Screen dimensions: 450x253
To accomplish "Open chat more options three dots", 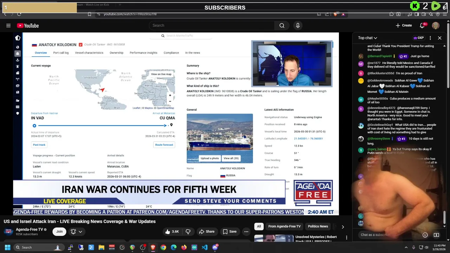I will pyautogui.click(x=430, y=38).
